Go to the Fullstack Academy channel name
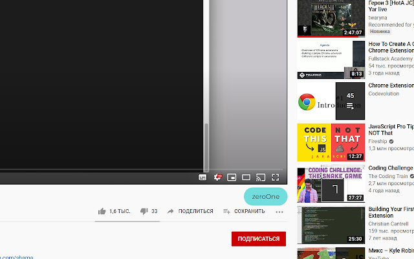 (390, 59)
